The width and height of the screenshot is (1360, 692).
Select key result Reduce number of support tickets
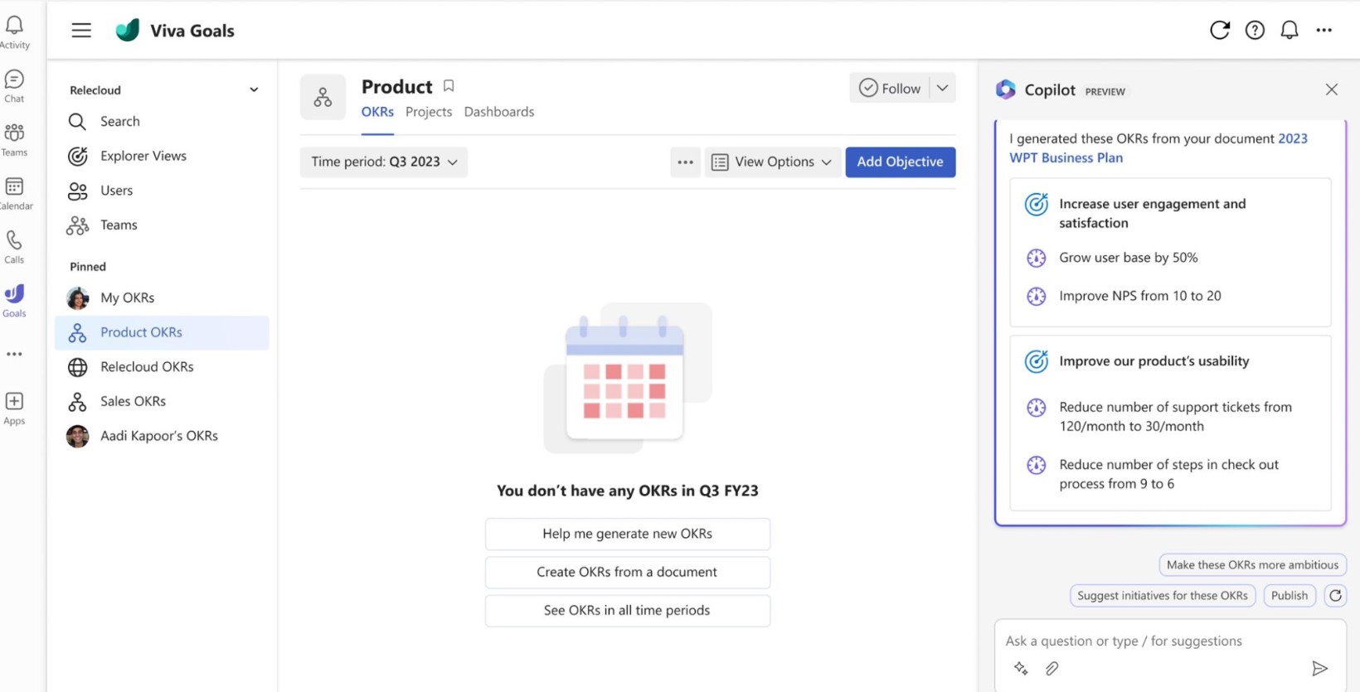point(1175,417)
